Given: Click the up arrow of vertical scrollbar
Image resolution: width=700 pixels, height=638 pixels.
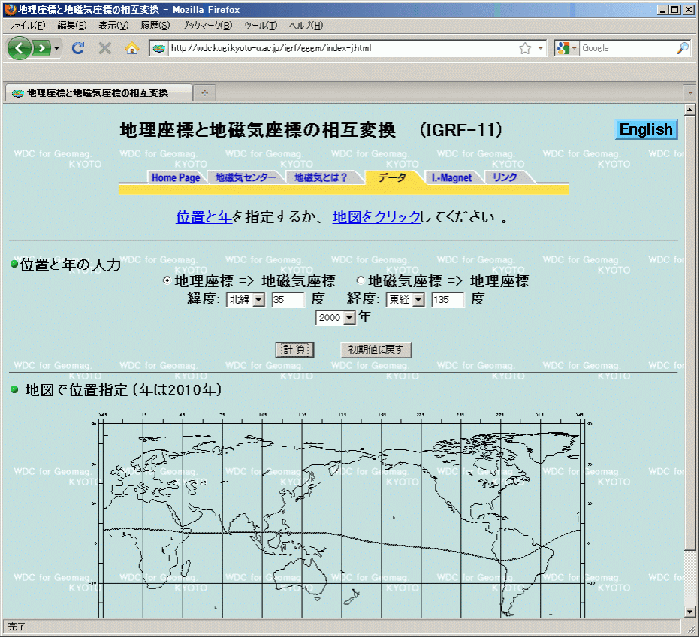Looking at the screenshot, I should click(x=689, y=110).
